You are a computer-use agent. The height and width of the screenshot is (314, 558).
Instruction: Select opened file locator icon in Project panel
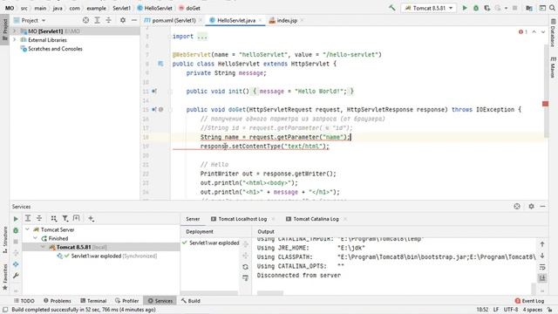tap(85, 20)
